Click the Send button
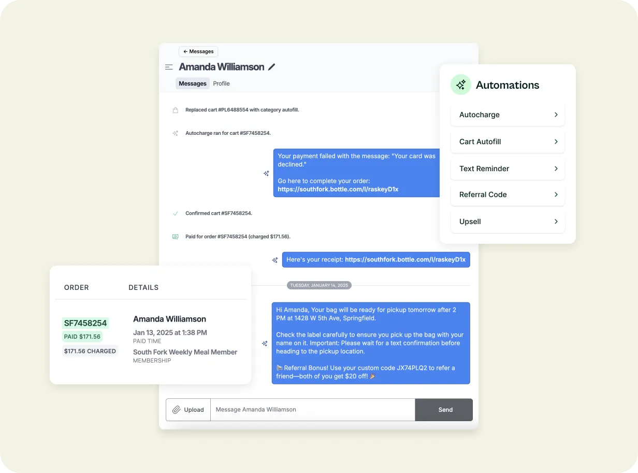Screen dimensions: 638x473 444,410
